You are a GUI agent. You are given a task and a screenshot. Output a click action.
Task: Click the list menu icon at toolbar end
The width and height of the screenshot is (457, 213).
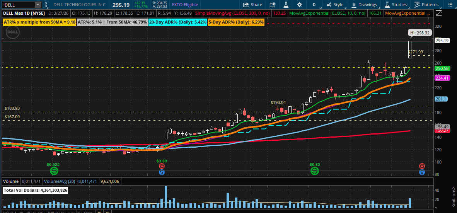tap(451, 5)
